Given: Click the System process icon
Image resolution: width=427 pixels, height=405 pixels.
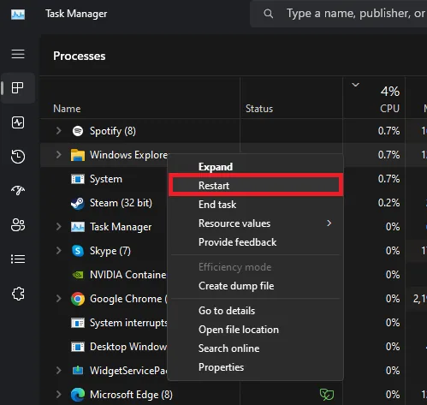Looking at the screenshot, I should (x=78, y=179).
